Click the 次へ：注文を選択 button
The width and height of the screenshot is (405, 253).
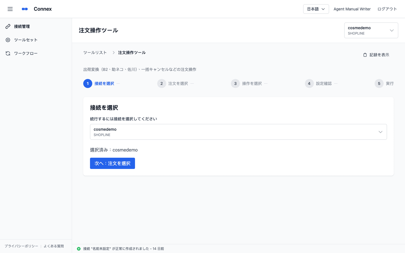pyautogui.click(x=112, y=163)
